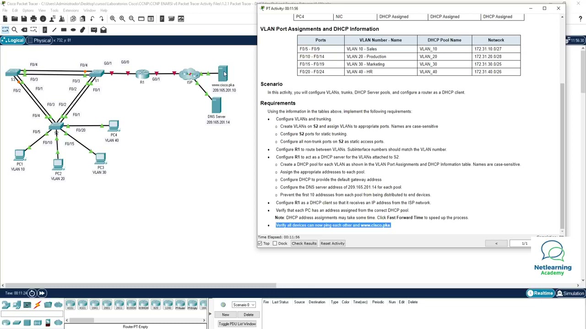The image size is (586, 329).
Task: Click the R1 router in topology
Action: 142,74
